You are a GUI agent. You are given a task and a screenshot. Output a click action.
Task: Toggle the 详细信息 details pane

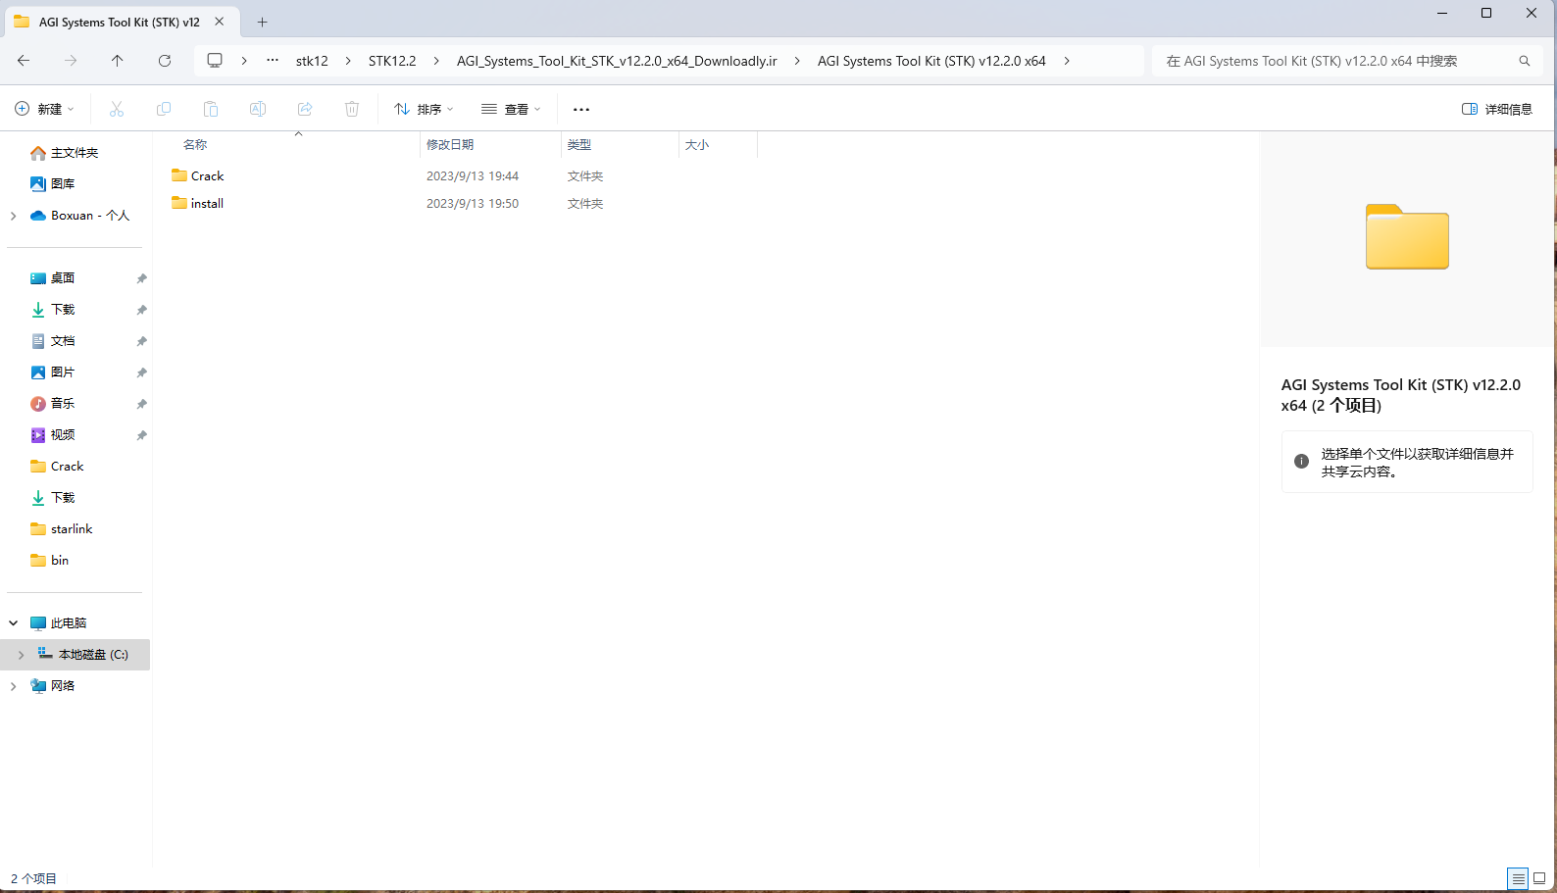[x=1496, y=109]
